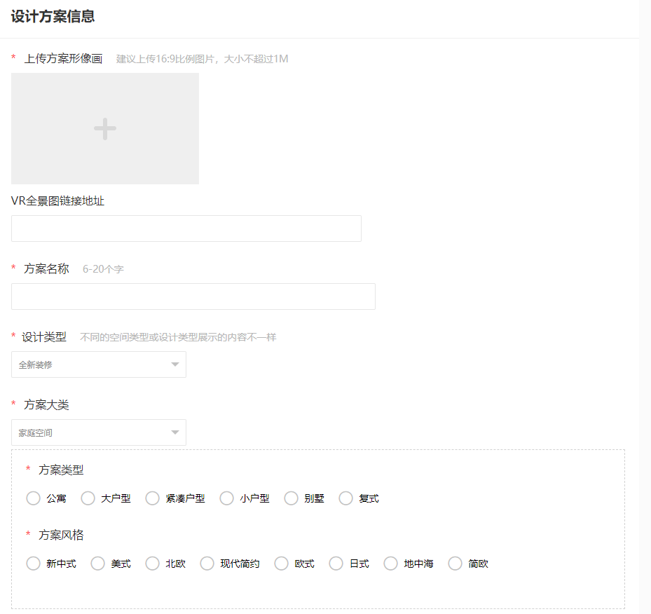Image resolution: width=651 pixels, height=614 pixels.
Task: Select the 新中式 style option
Action: [33, 564]
